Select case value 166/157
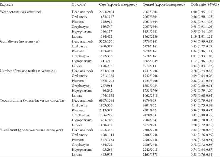This screenshot has width=220, height=157. click(107, 32)
